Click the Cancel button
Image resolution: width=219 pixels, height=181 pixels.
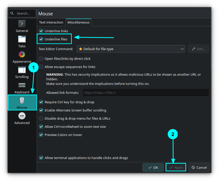pyautogui.click(x=199, y=167)
